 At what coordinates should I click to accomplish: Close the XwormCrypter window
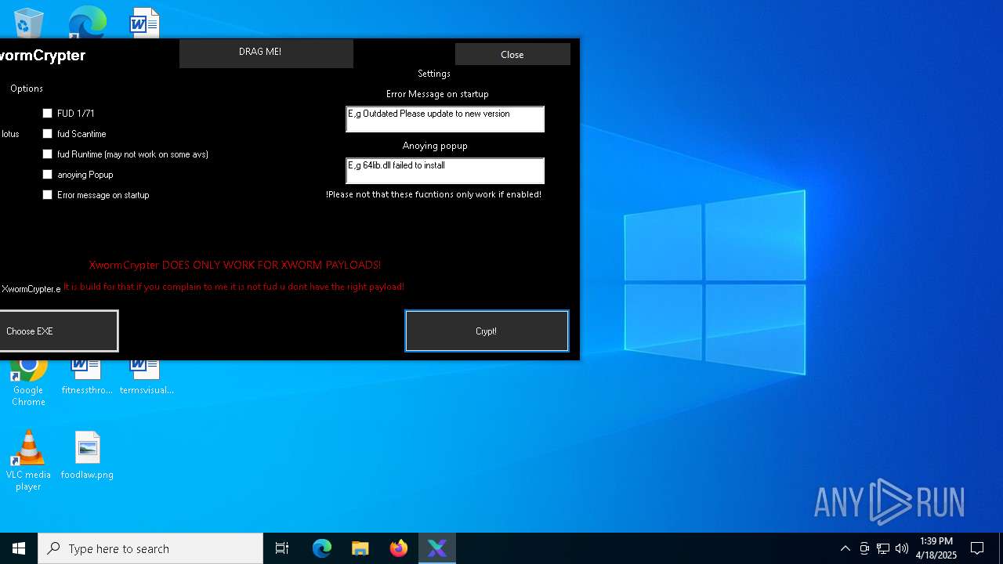pyautogui.click(x=512, y=54)
